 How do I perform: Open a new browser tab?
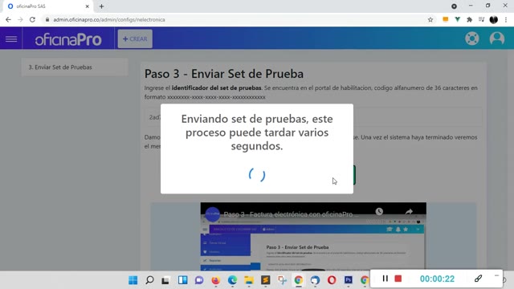pyautogui.click(x=101, y=6)
